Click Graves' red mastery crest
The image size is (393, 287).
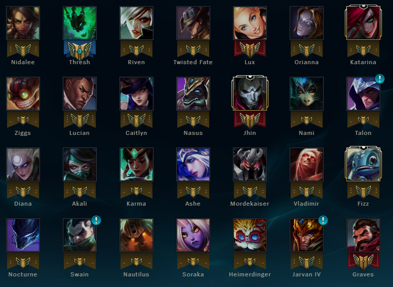(x=363, y=262)
